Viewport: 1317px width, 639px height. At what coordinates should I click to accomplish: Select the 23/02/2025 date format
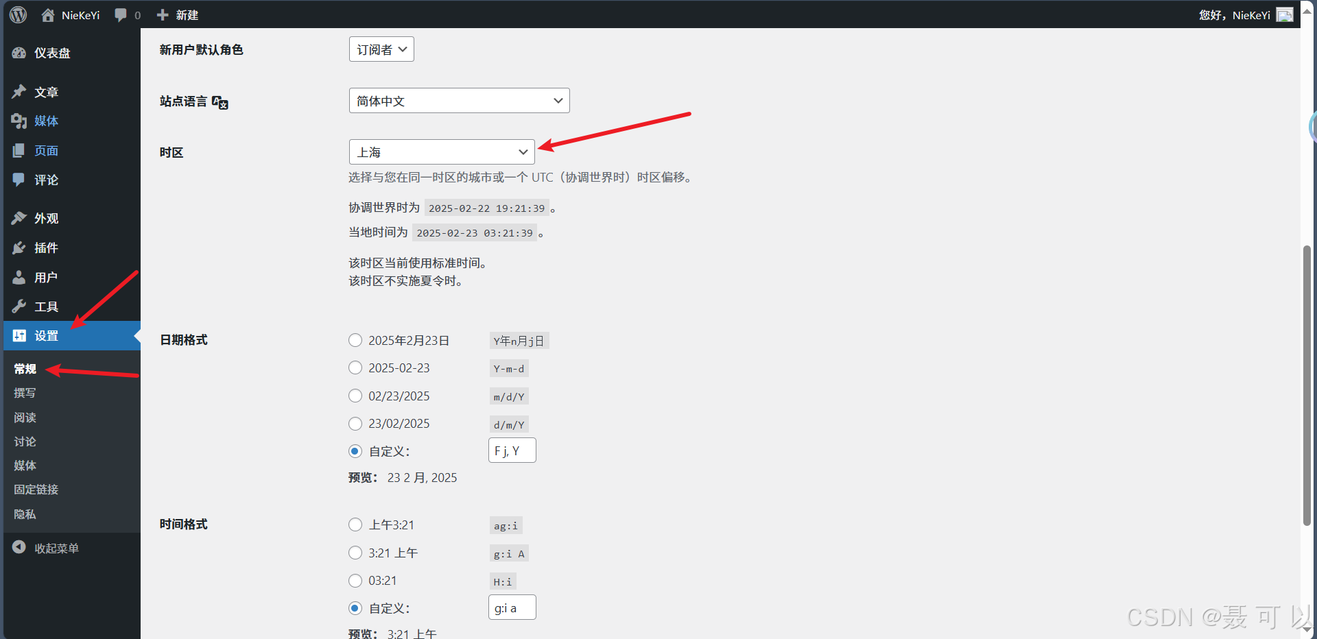(355, 424)
